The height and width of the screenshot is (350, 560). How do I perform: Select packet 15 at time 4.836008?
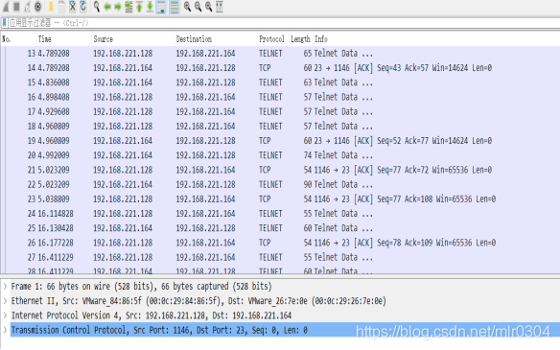[x=280, y=82]
